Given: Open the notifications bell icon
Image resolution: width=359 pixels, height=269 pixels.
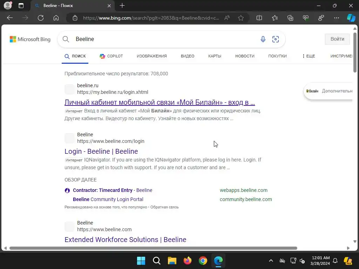Looking at the screenshot, I should [x=335, y=261].
